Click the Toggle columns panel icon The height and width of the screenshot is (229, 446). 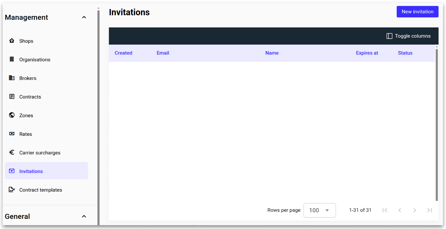(389, 36)
